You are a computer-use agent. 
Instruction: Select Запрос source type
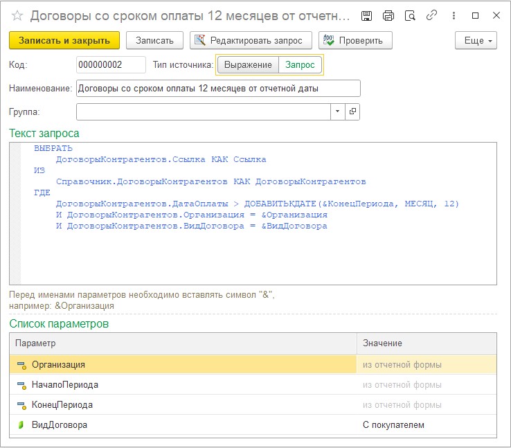pos(300,65)
